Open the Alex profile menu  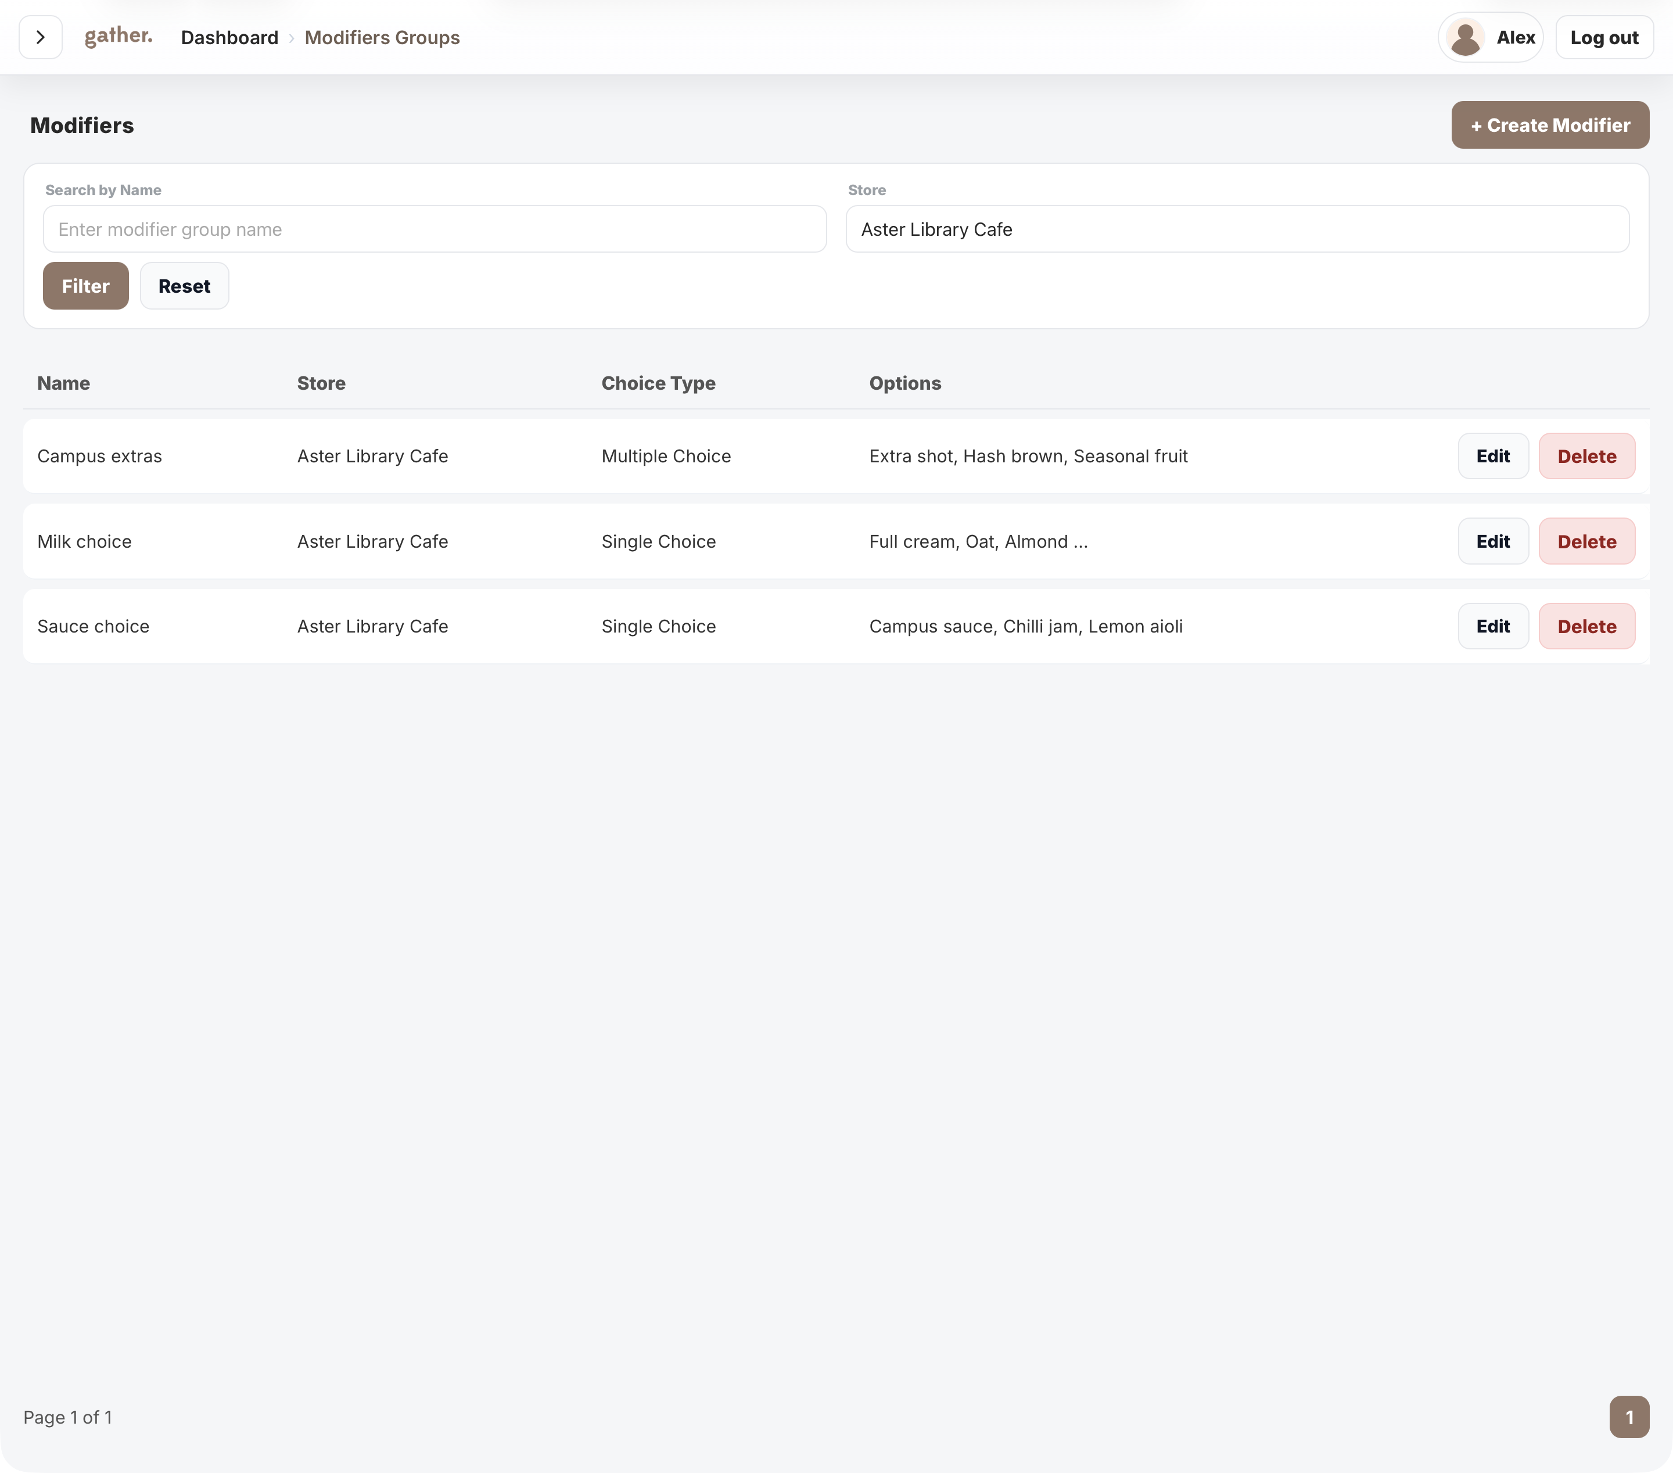(1489, 38)
